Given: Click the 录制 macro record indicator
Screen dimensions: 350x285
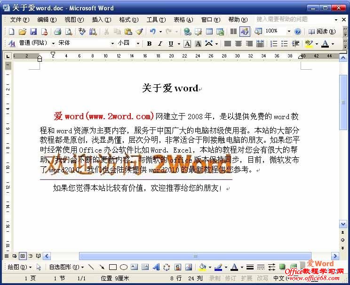Looking at the screenshot, I should 215,278.
